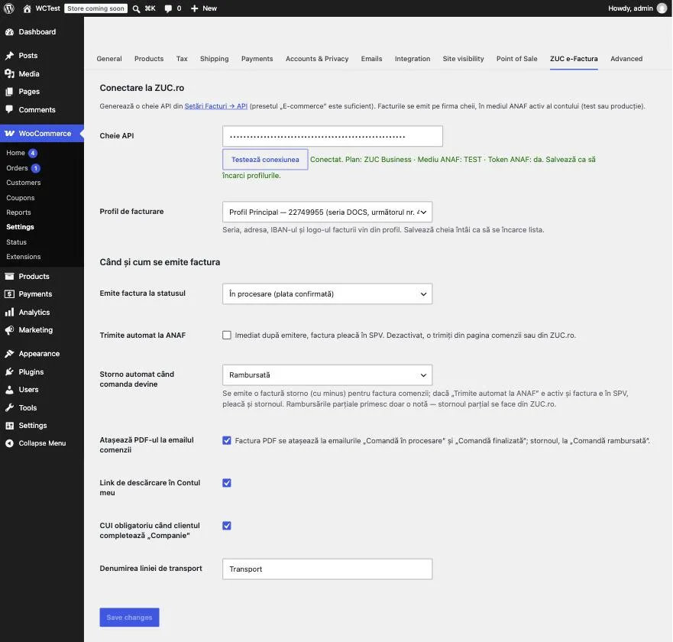This screenshot has width=673, height=642.
Task: Click the admin user avatar
Action: (662, 8)
